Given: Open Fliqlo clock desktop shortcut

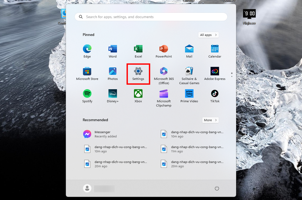Looking at the screenshot, I should click(249, 17).
